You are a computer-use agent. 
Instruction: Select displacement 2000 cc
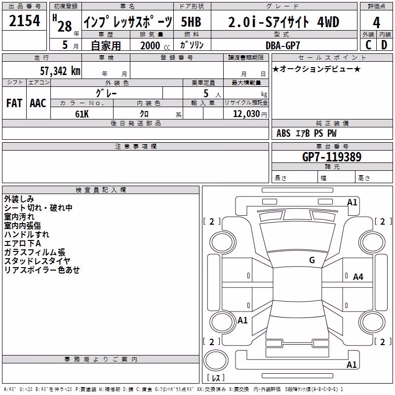pos(155,45)
